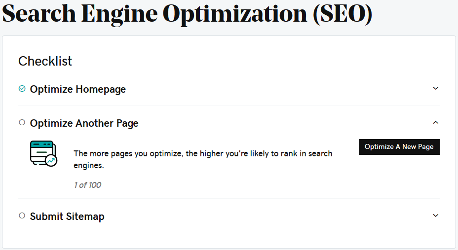Image resolution: width=458 pixels, height=250 pixels.
Task: Click the trending arrow badge on page icon
Action: point(51,161)
